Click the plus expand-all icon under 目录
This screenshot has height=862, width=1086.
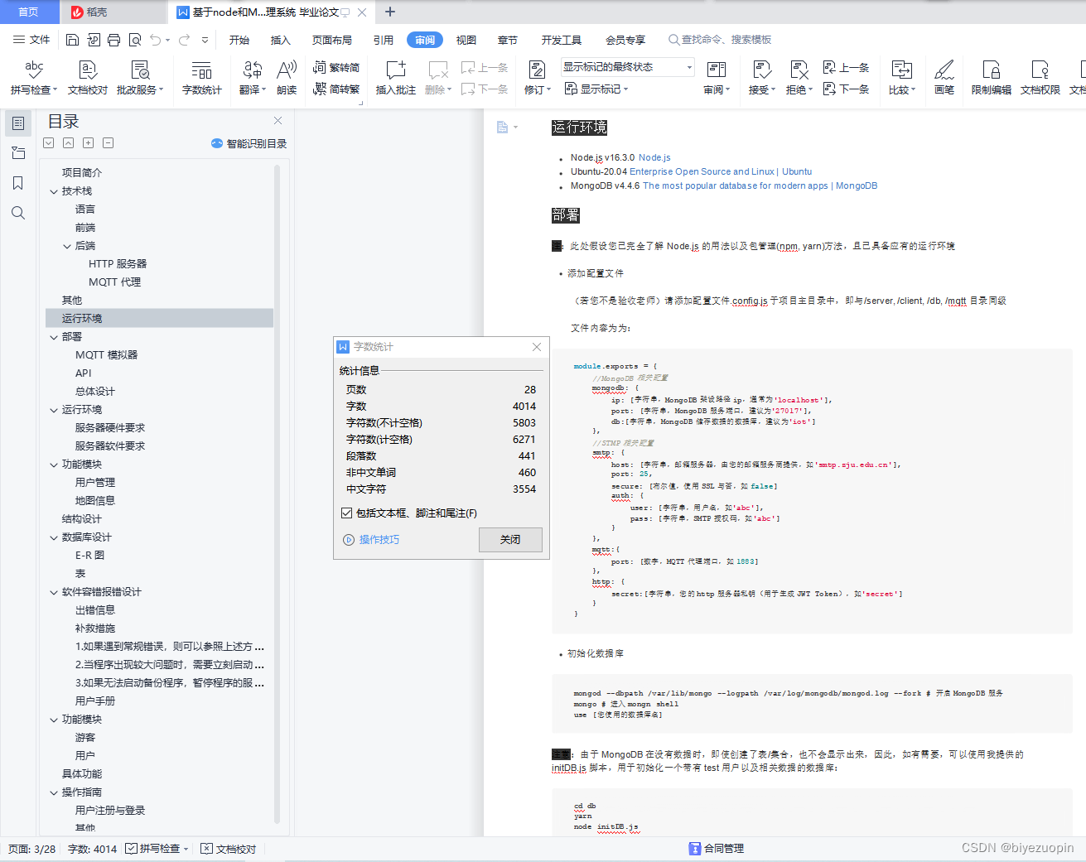pyautogui.click(x=89, y=143)
